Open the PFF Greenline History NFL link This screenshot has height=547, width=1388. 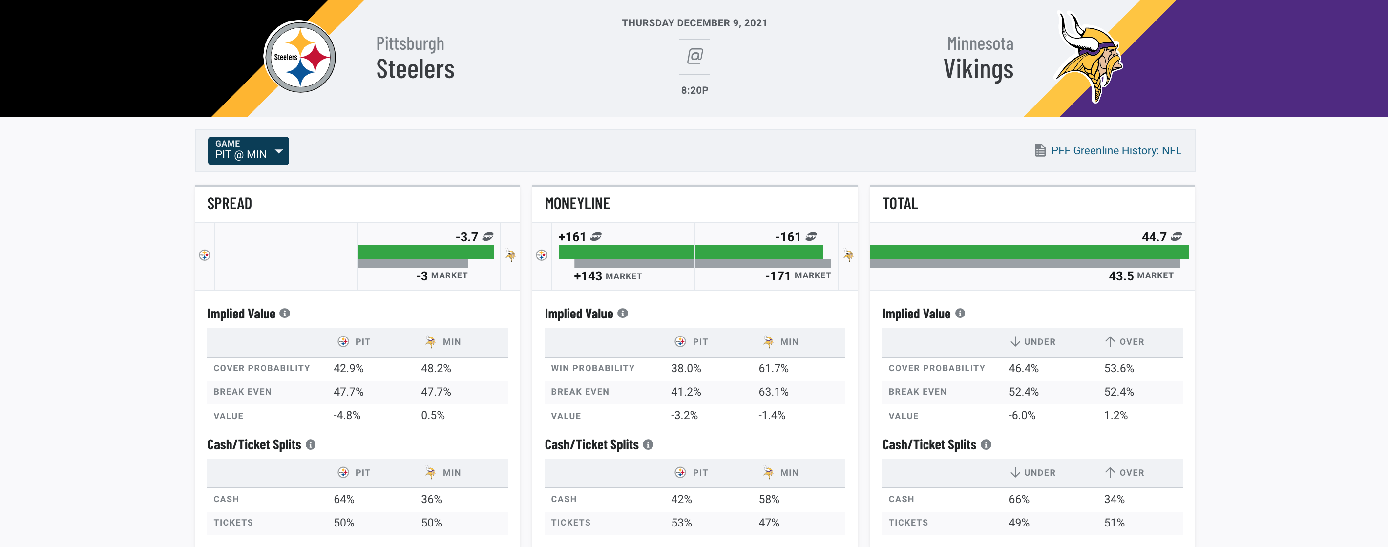(1111, 149)
